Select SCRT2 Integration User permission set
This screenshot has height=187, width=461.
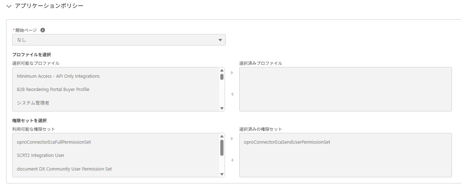41,155
